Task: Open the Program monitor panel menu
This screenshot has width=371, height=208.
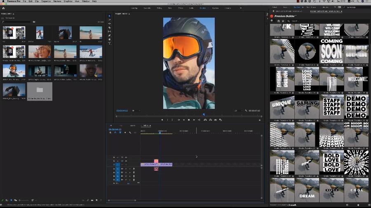Action: point(129,14)
